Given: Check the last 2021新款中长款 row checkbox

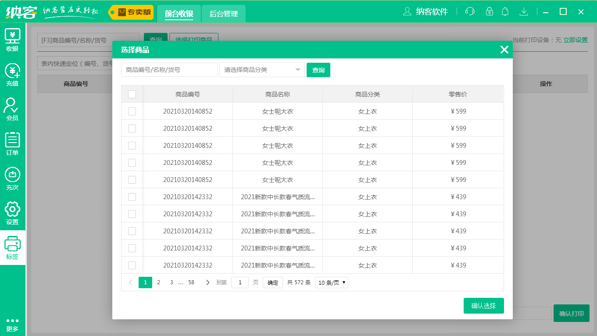Looking at the screenshot, I should pyautogui.click(x=132, y=265).
